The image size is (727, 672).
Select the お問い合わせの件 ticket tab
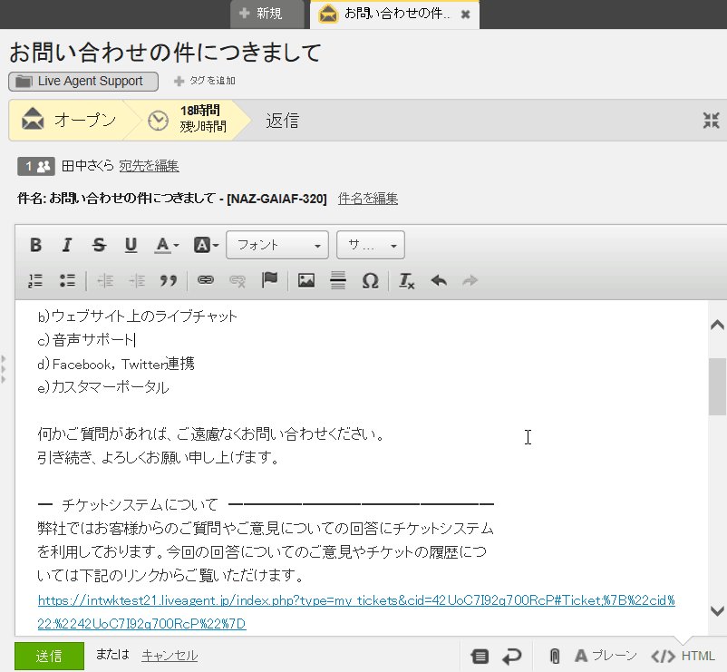394,14
